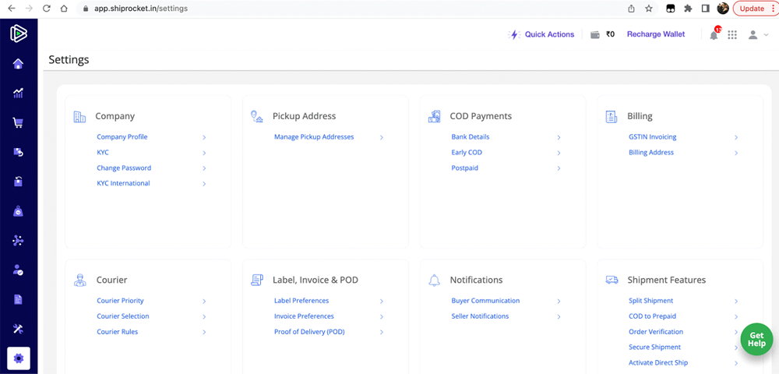This screenshot has width=779, height=374.
Task: Open the Home icon in the sidebar
Action: tap(18, 64)
